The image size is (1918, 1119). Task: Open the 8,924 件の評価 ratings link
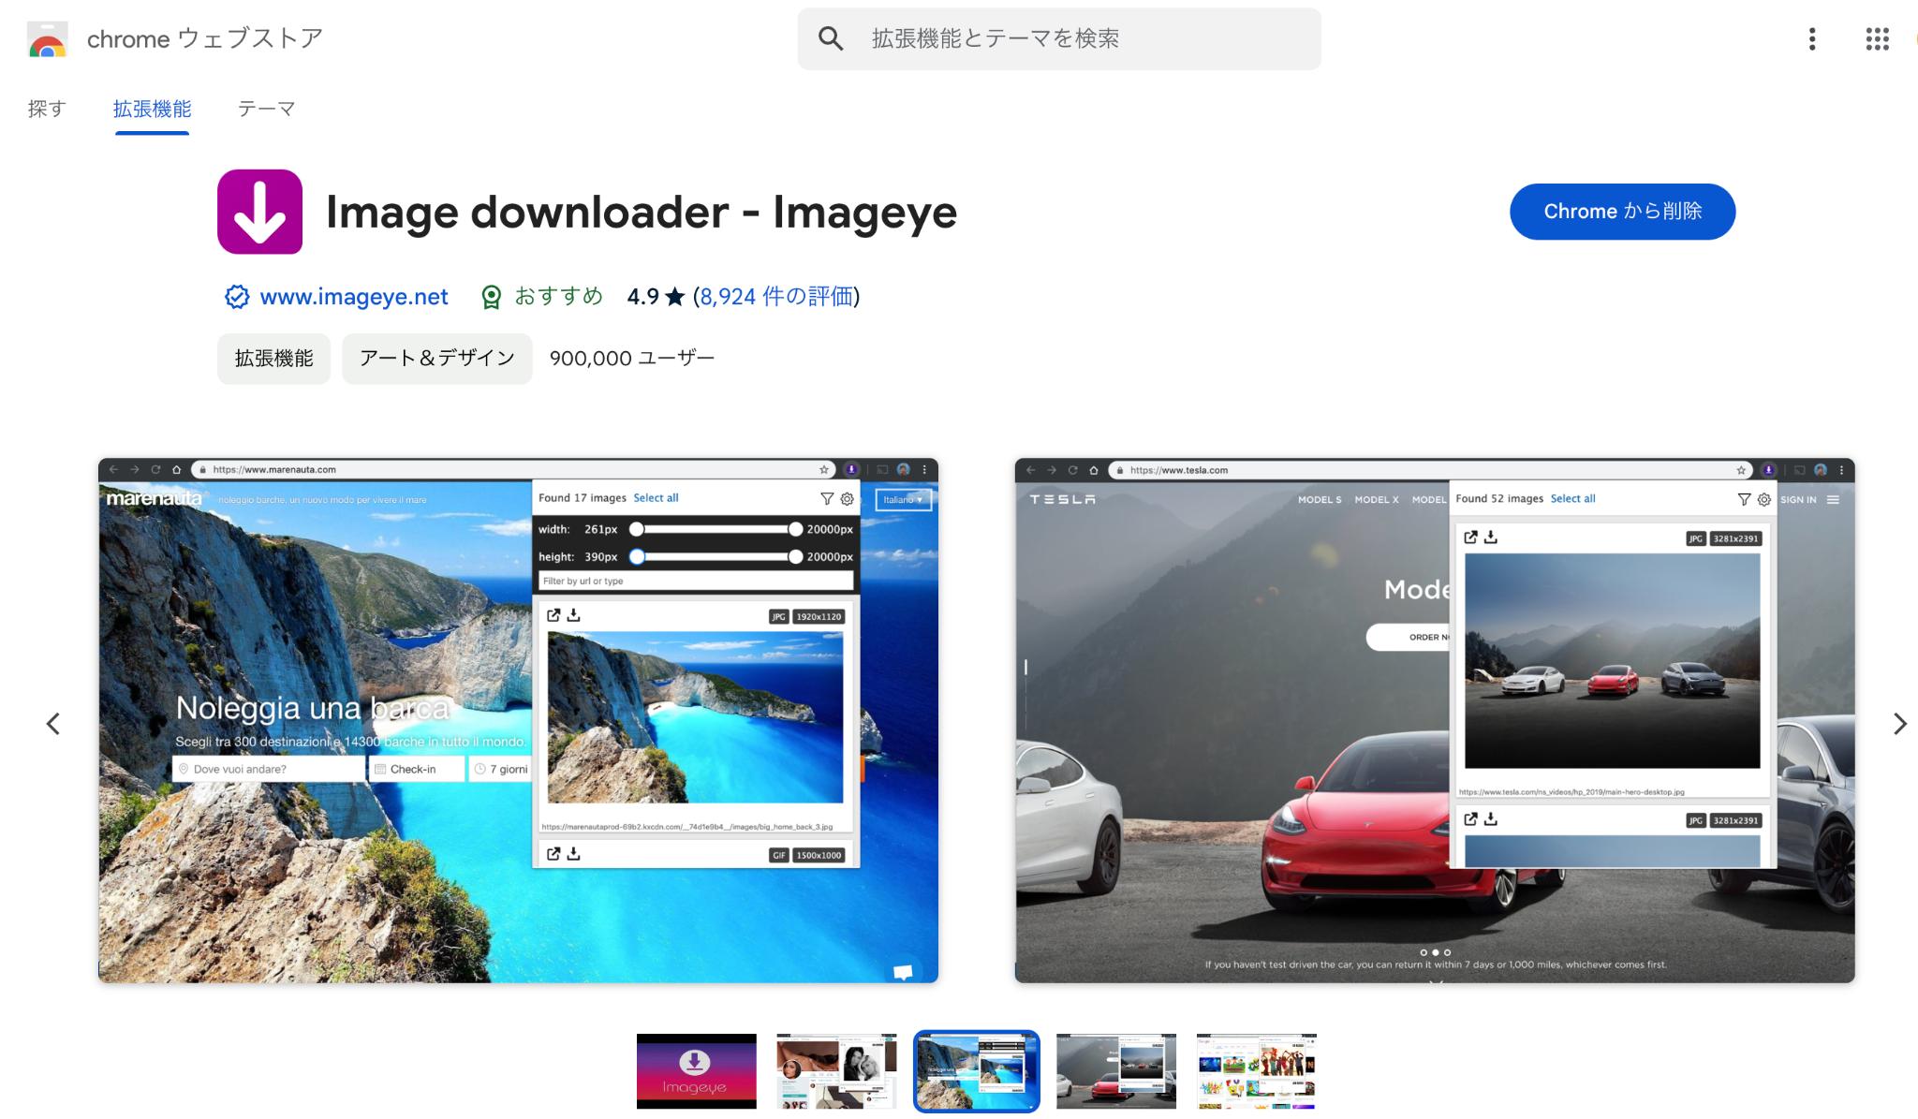[x=776, y=297]
